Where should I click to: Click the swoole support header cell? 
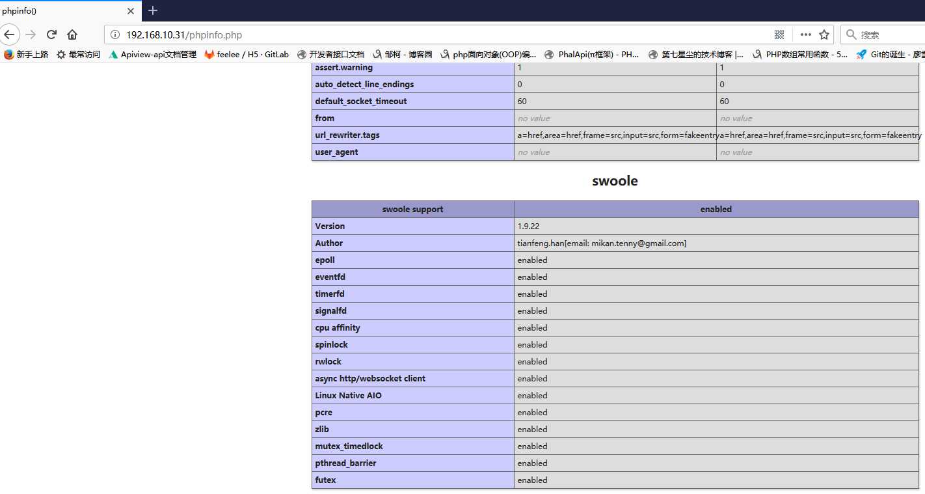click(413, 209)
